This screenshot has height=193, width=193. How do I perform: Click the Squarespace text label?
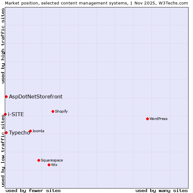tap(52, 160)
